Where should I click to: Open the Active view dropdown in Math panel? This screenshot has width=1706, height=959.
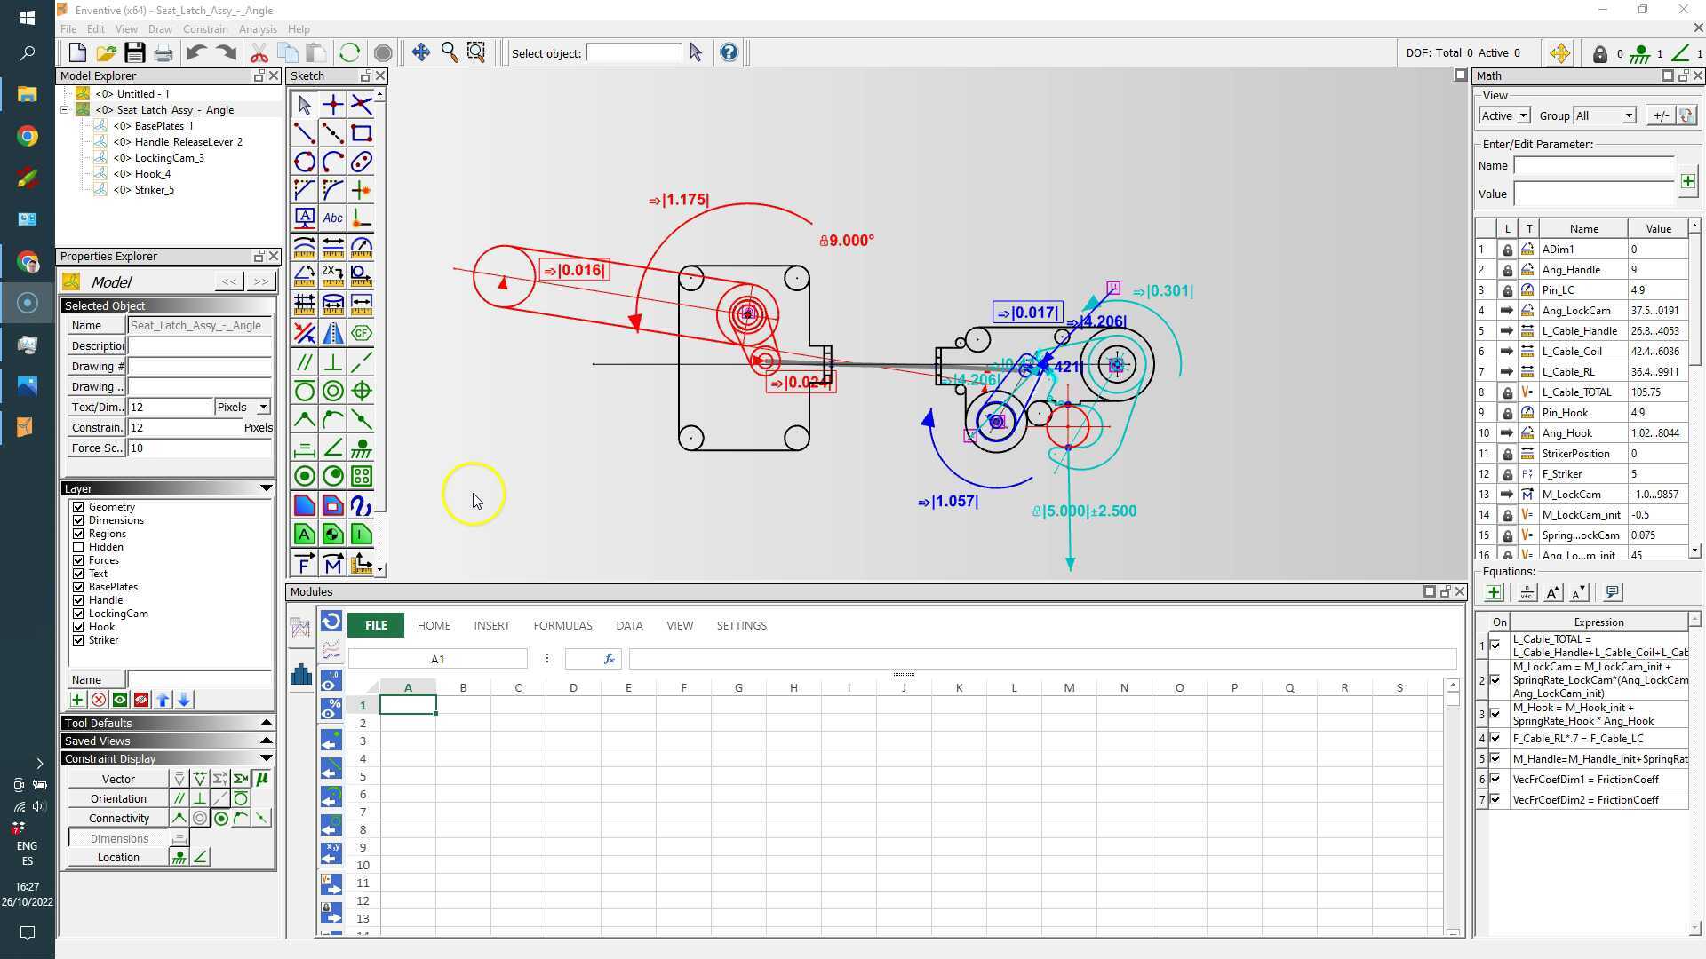(1523, 115)
